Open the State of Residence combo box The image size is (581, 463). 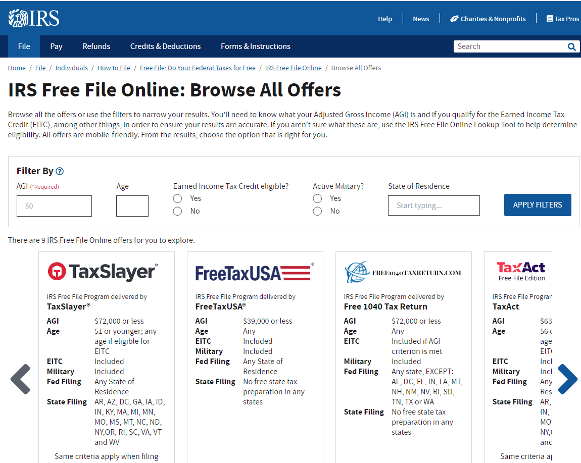tap(433, 205)
